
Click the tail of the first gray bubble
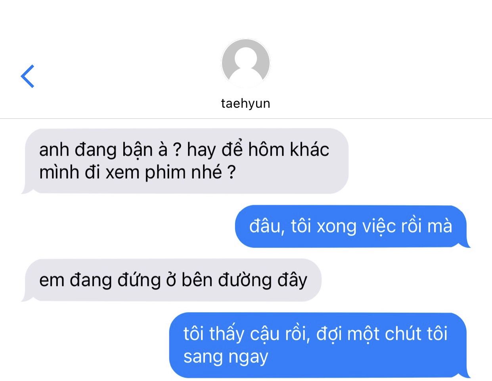pyautogui.click(x=26, y=190)
